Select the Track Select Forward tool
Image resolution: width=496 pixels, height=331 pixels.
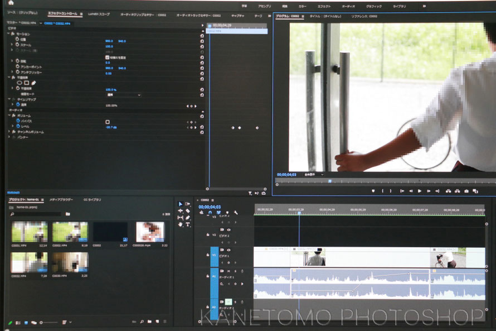[x=188, y=204]
